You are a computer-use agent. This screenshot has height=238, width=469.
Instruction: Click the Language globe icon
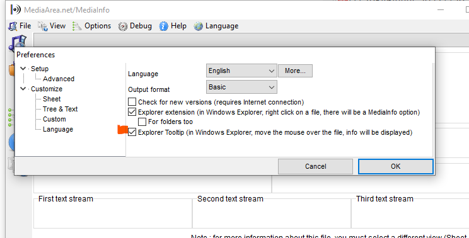coord(198,26)
